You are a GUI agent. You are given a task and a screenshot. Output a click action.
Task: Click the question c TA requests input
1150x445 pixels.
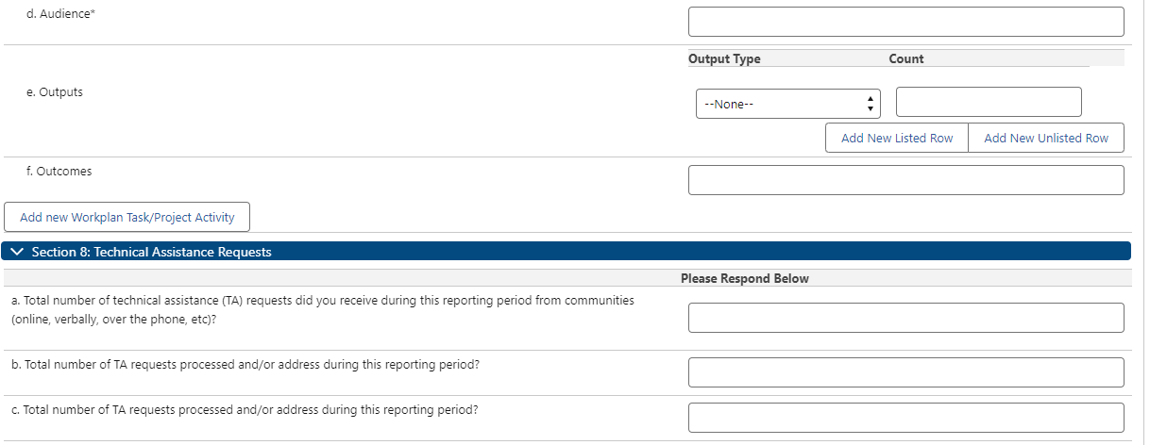click(905, 418)
